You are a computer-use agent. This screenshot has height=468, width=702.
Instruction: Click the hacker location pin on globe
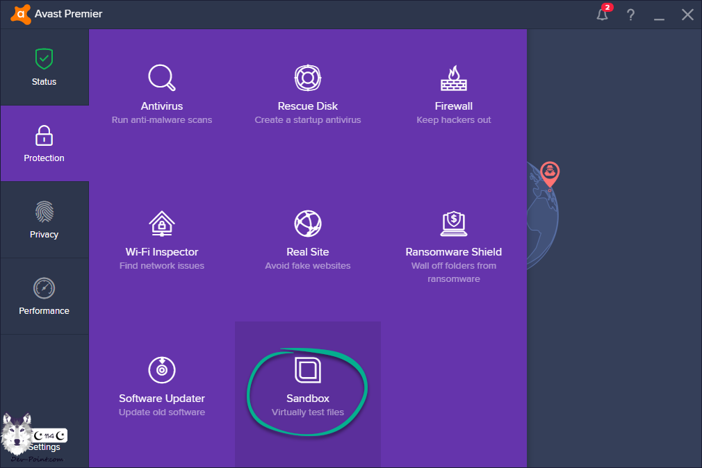click(x=550, y=173)
